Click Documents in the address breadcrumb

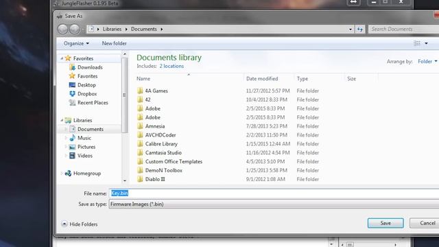(x=144, y=29)
